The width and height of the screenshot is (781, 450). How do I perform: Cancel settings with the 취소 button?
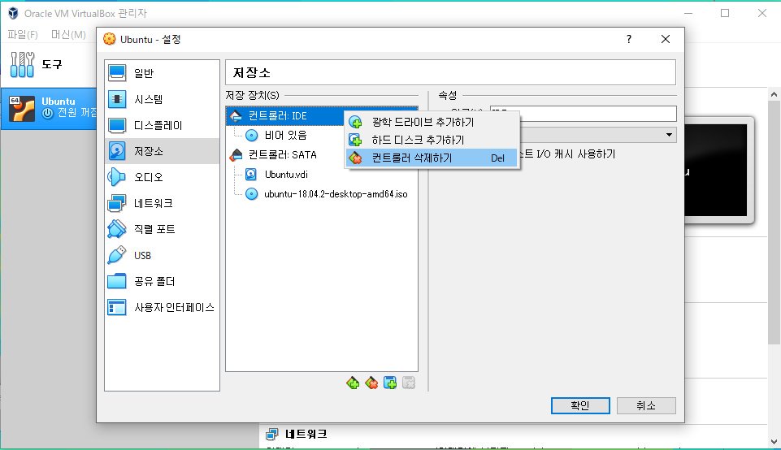tap(646, 405)
